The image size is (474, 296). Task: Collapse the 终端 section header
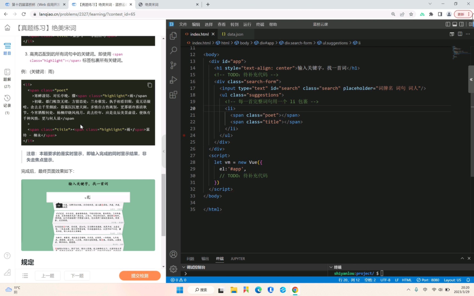pyautogui.click(x=331, y=267)
